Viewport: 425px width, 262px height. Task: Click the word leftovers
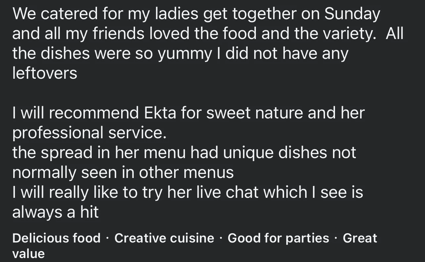click(x=45, y=73)
